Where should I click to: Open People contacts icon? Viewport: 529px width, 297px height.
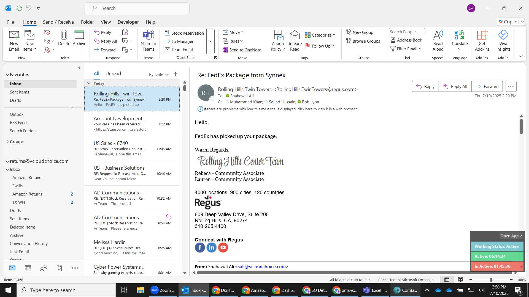point(44,268)
